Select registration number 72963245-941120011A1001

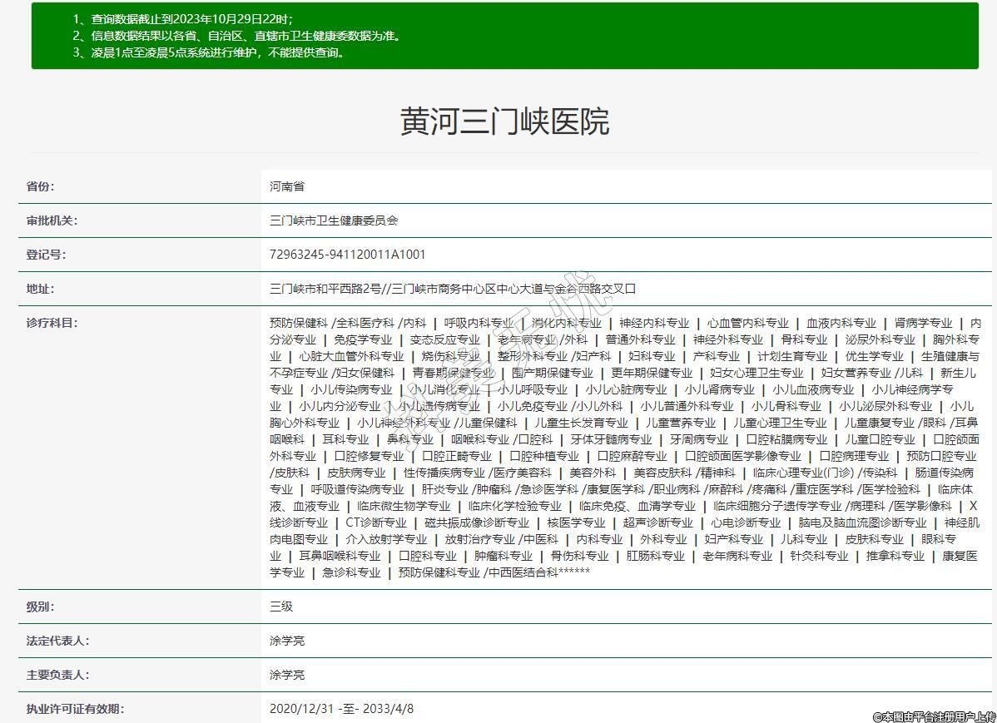pos(347,255)
